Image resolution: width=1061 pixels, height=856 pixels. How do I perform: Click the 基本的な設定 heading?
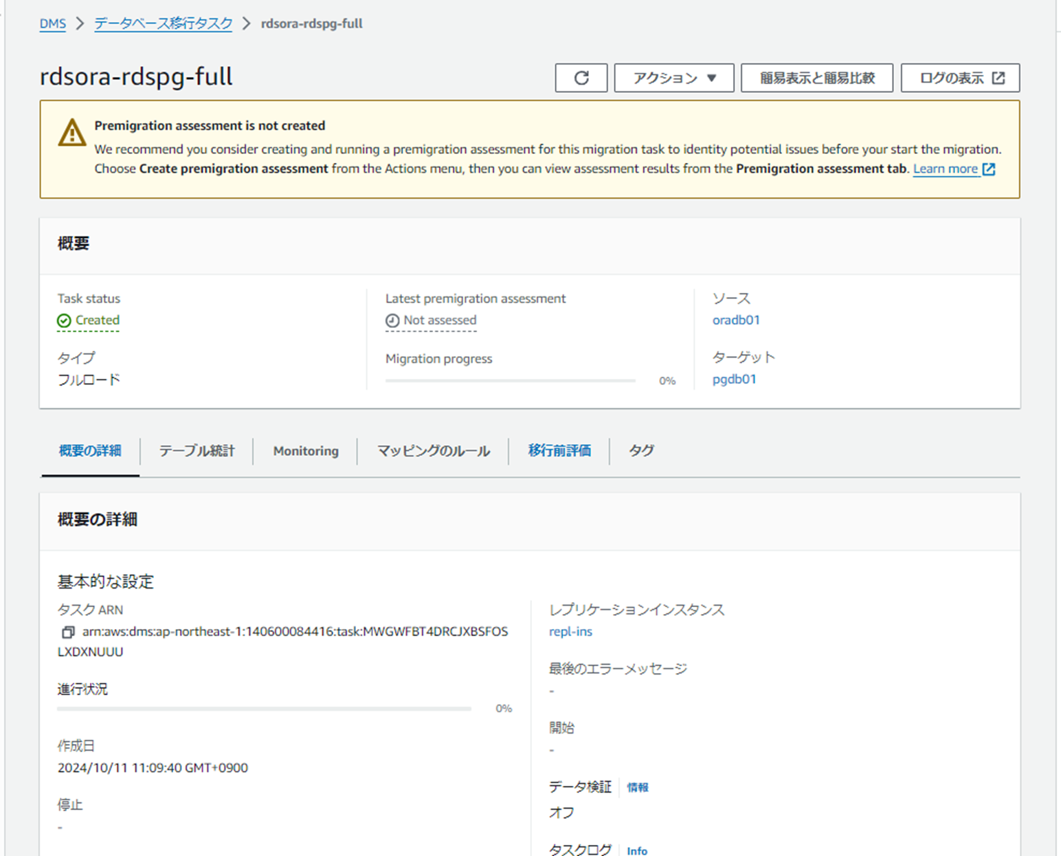106,582
